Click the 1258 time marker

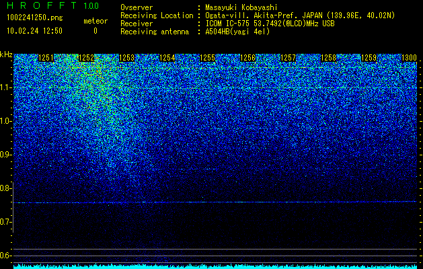pyautogui.click(x=329, y=58)
